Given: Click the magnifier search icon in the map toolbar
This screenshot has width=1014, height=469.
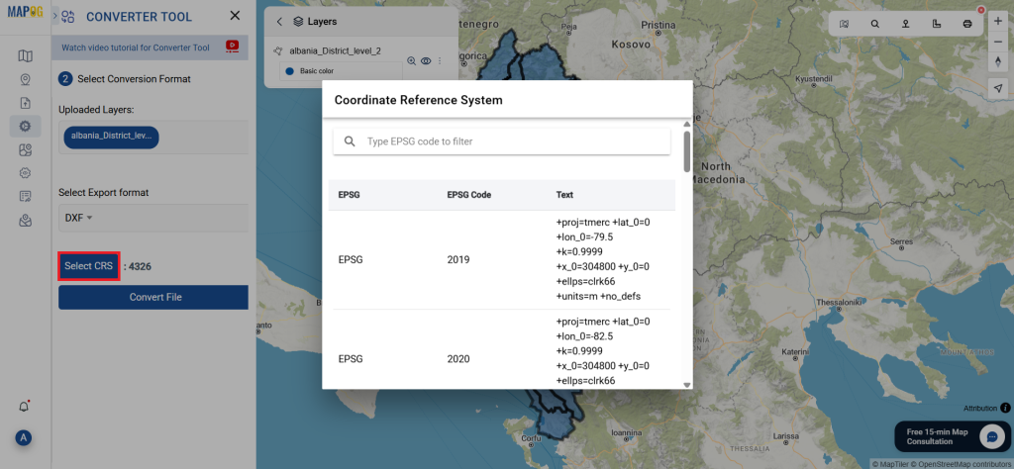Looking at the screenshot, I should 875,24.
